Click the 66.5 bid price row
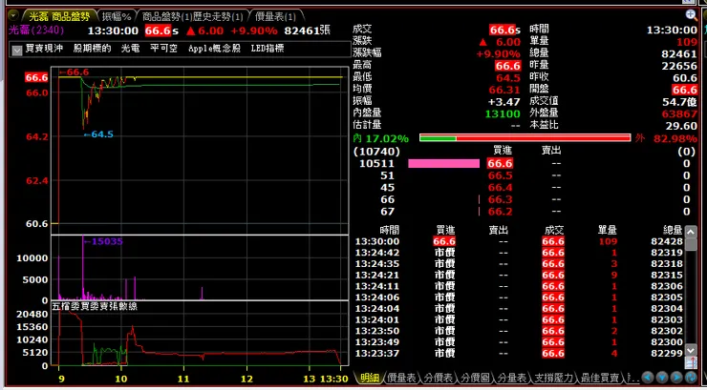The height and width of the screenshot is (390, 707). (x=500, y=175)
